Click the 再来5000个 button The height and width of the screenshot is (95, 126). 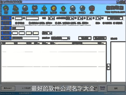(x=8, y=88)
